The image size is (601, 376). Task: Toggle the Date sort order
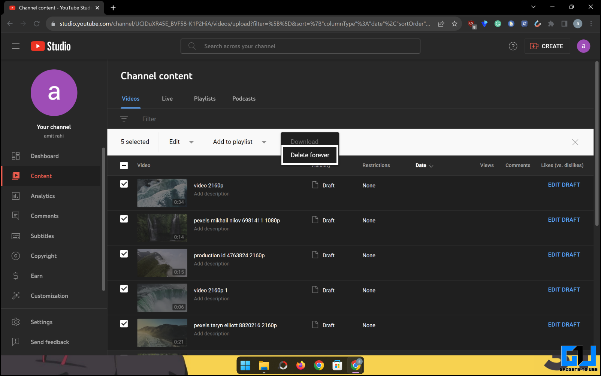click(423, 165)
